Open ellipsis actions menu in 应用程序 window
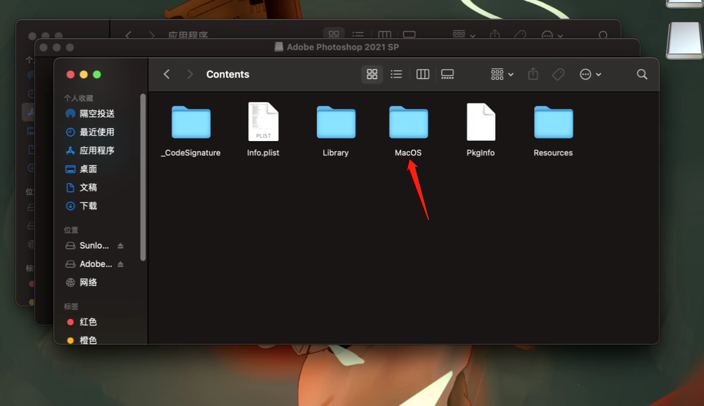The width and height of the screenshot is (704, 406). [552, 35]
